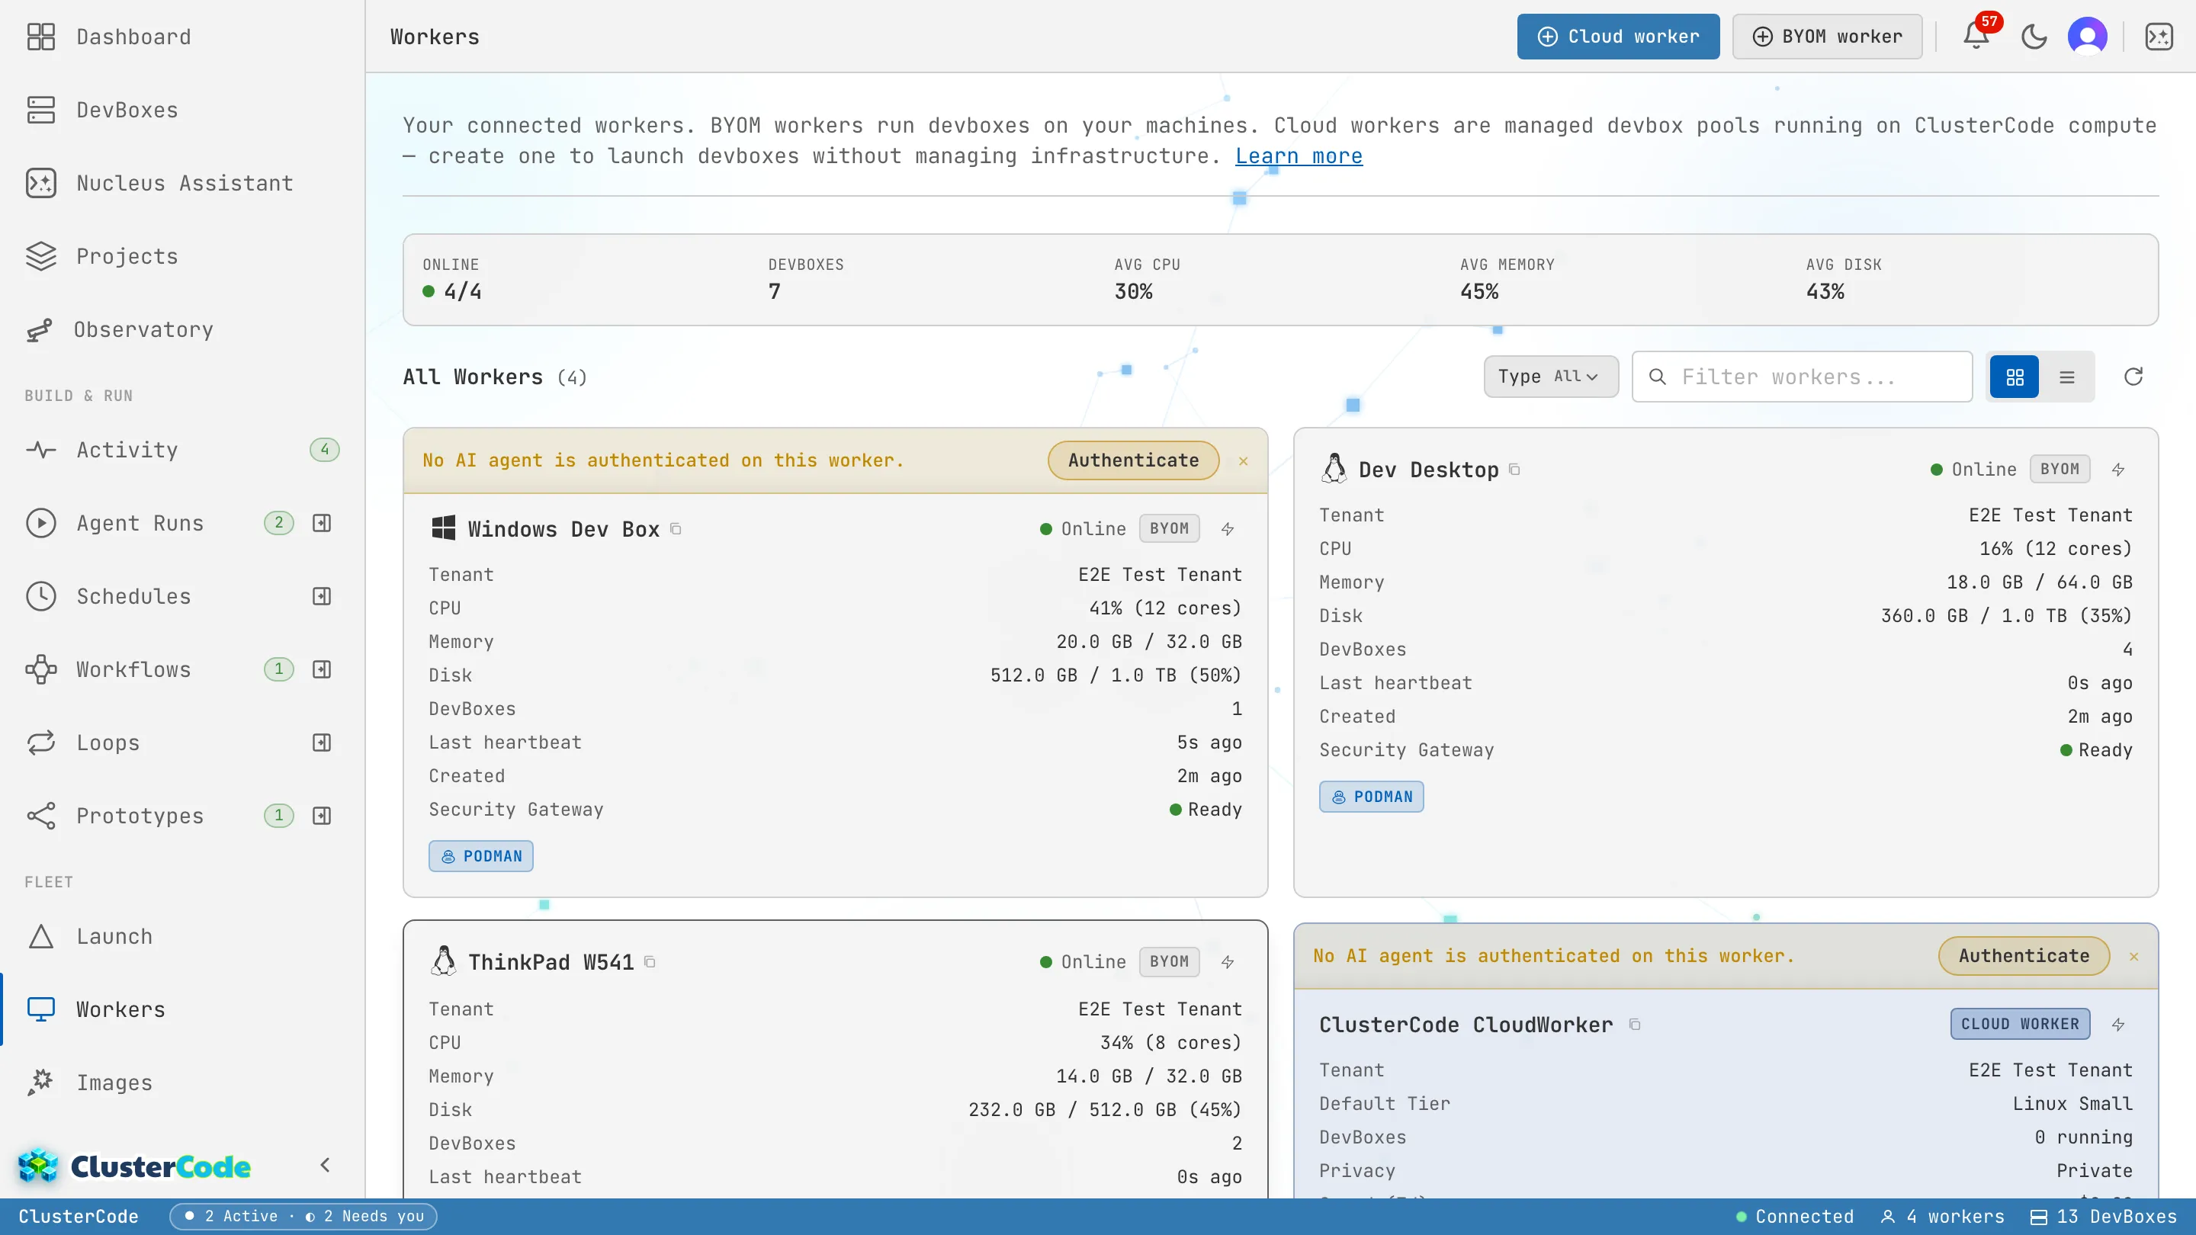Open notifications bell

coord(1976,37)
